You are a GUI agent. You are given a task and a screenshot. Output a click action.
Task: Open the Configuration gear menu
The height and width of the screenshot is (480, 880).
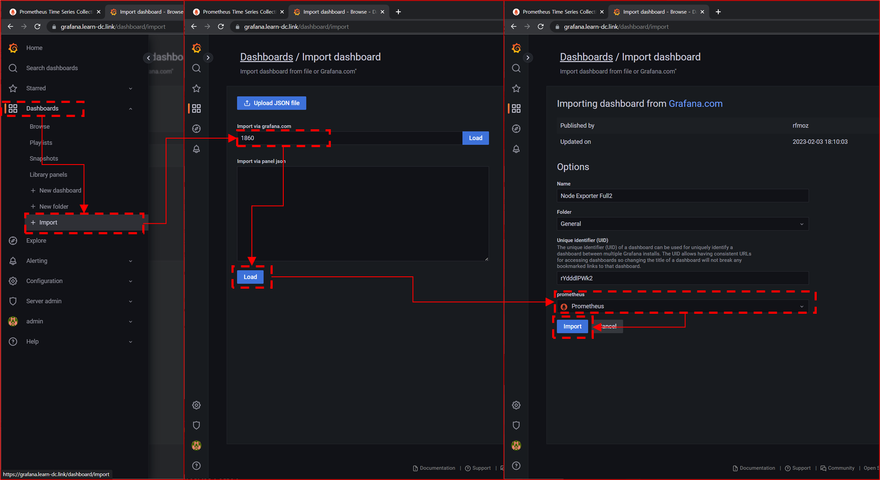tap(13, 281)
